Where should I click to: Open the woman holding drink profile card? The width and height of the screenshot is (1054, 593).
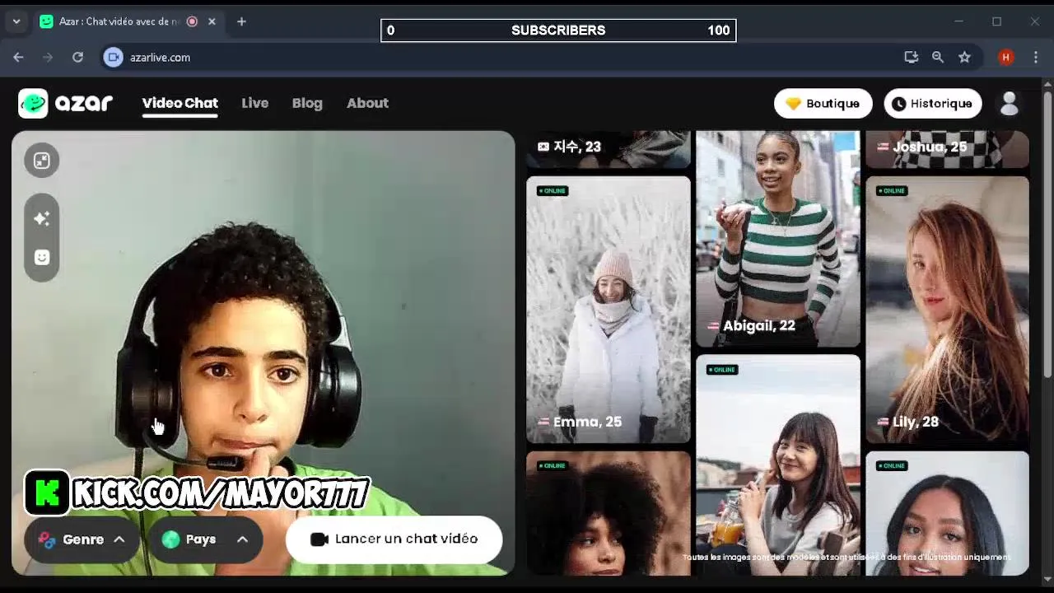[778, 465]
